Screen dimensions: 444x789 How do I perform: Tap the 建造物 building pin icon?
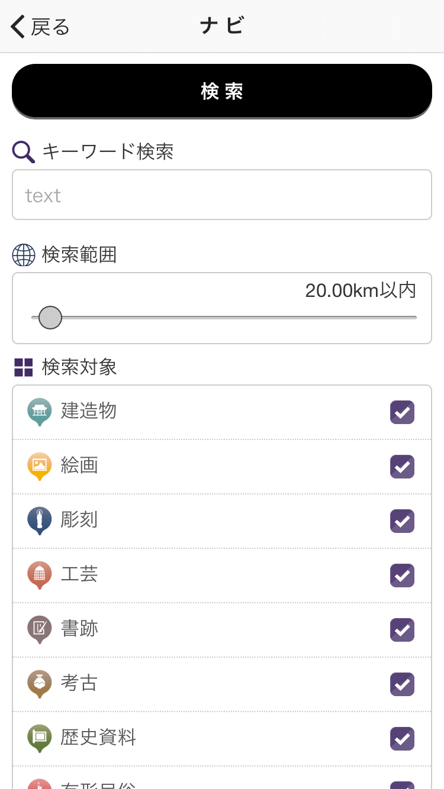[40, 412]
